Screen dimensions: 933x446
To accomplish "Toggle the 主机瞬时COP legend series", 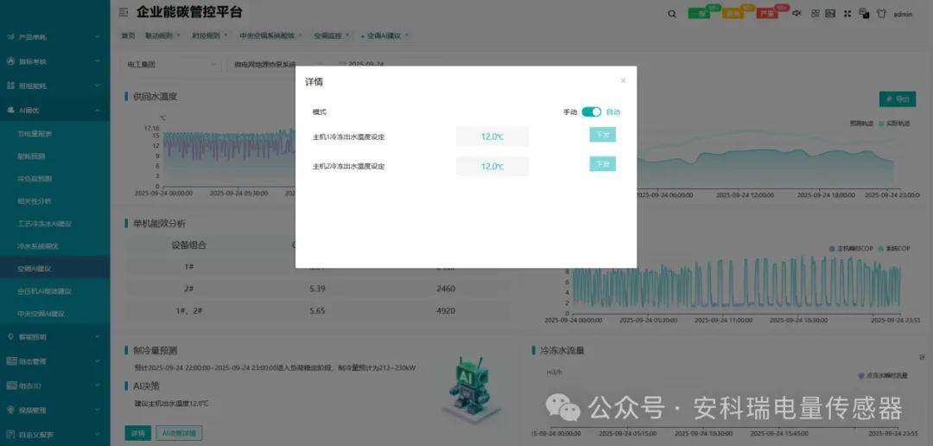I will point(850,248).
